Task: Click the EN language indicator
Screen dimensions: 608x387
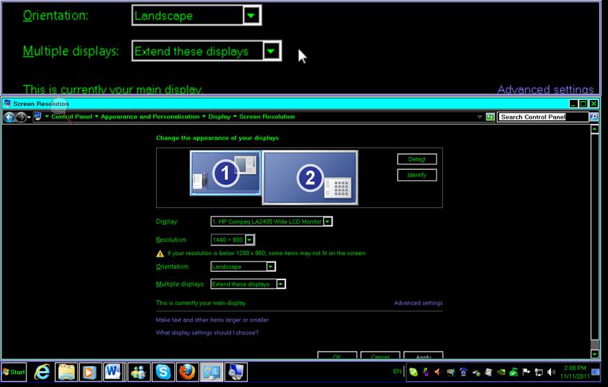Action: (x=397, y=372)
